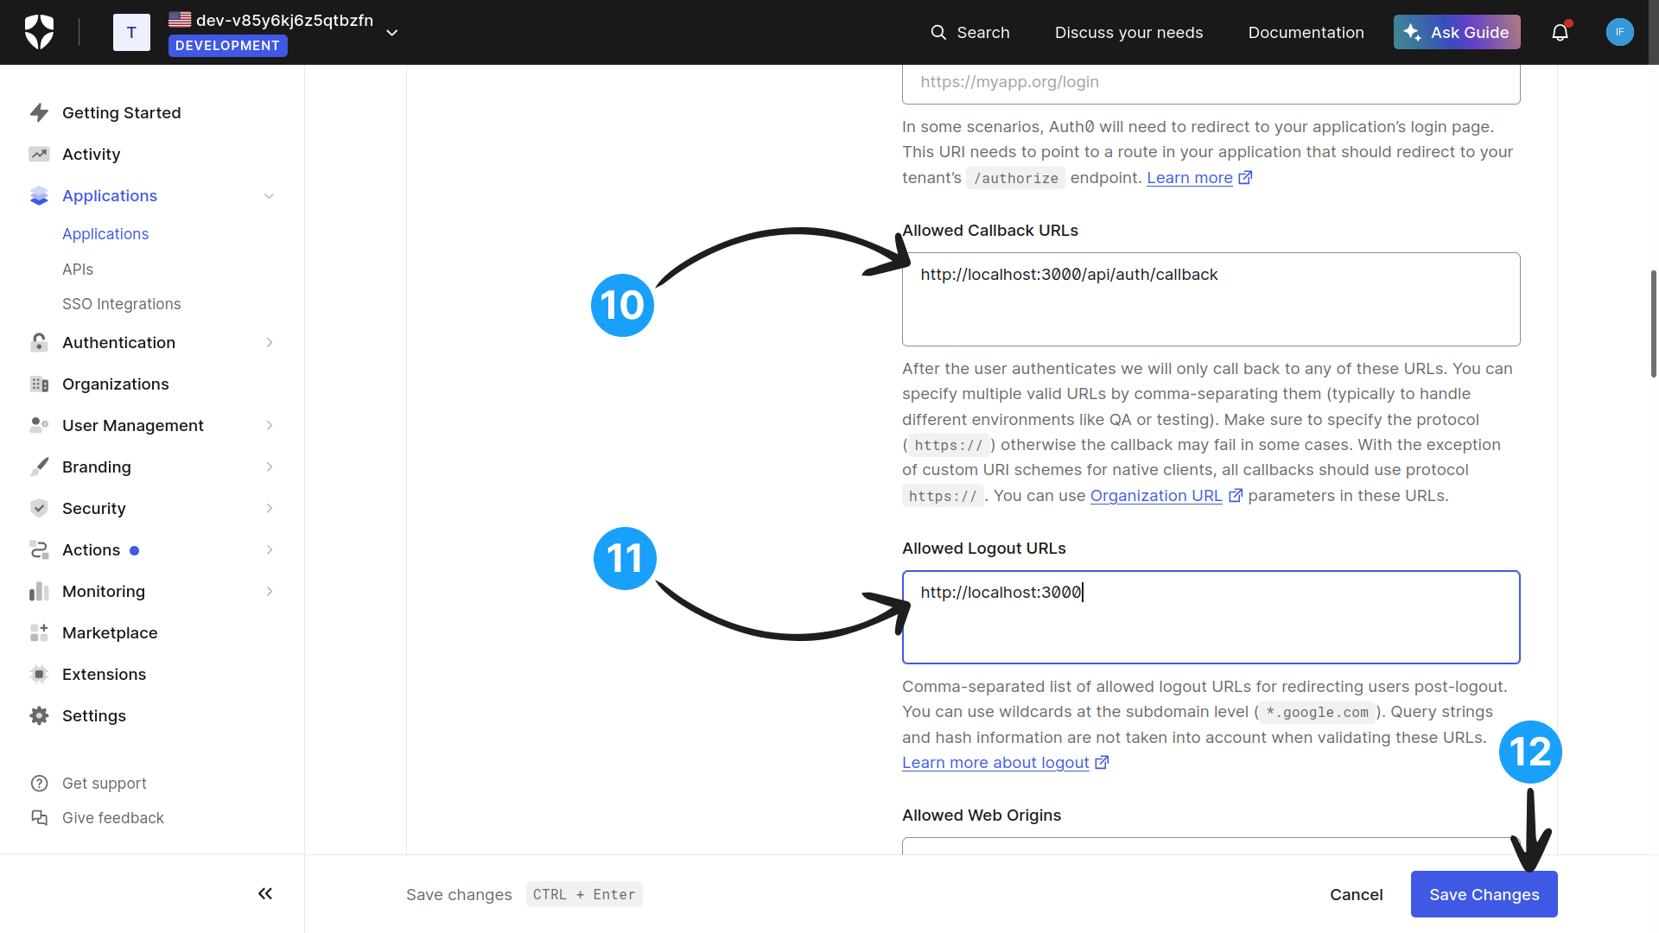Click the Save Changes button

1484,894
